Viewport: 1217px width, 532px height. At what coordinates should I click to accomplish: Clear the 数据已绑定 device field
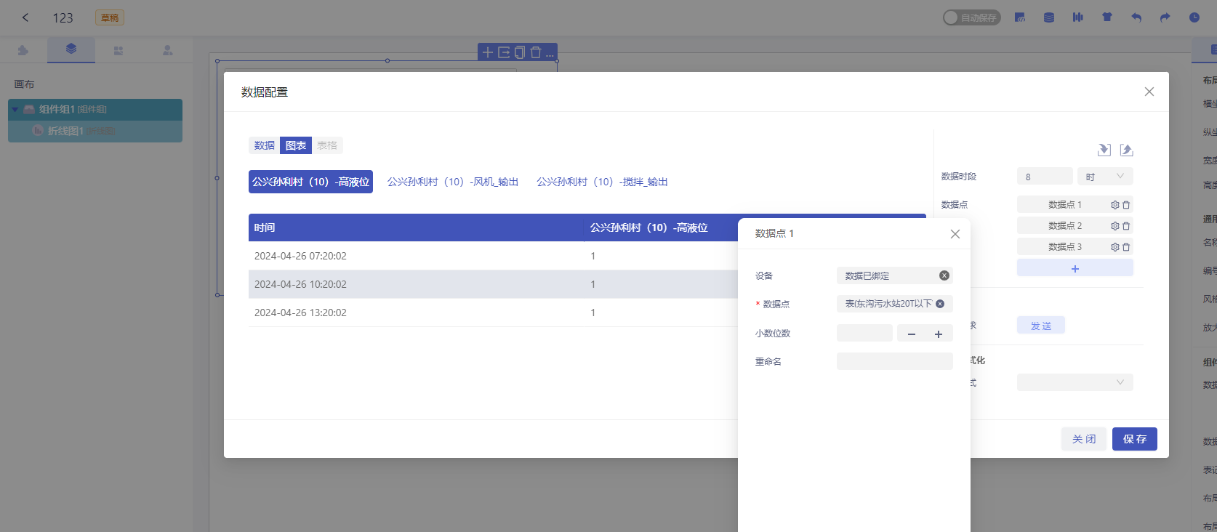pyautogui.click(x=944, y=275)
